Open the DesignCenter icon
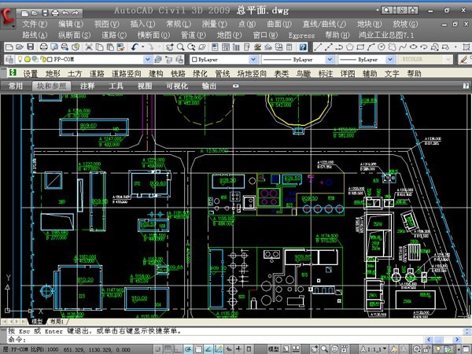The width and height of the screenshot is (472, 354). coord(226,47)
